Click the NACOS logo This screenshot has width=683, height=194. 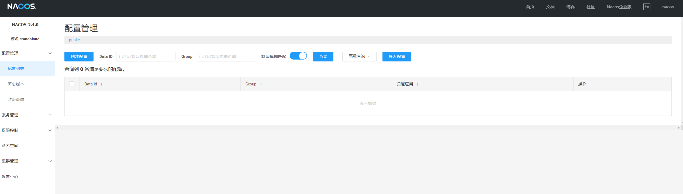coord(22,6)
